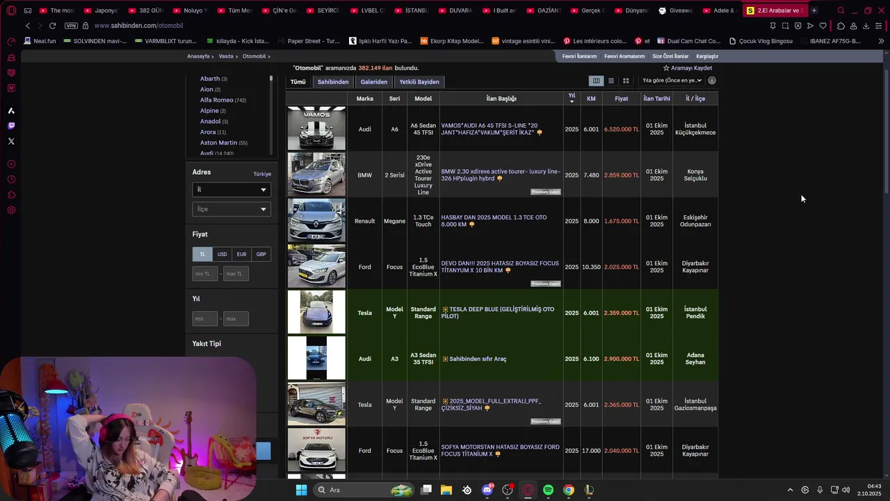
Task: Select the Galeriden listings tab
Action: point(373,82)
